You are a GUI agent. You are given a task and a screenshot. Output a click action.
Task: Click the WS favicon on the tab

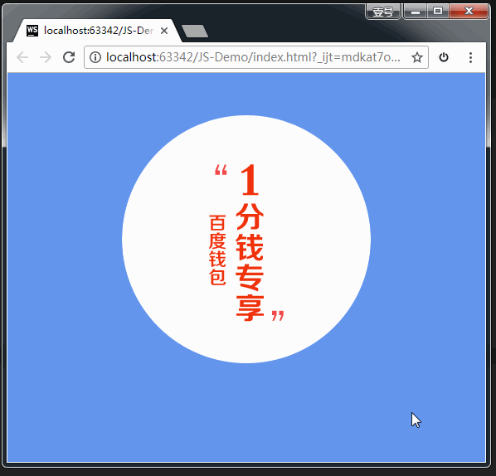(32, 31)
